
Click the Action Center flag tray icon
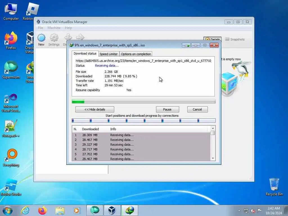[x=259, y=210]
